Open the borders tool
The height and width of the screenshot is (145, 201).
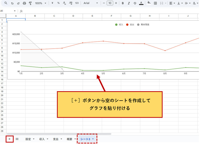coord(155,3)
